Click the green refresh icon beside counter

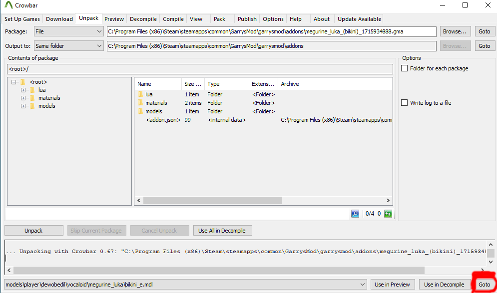(388, 214)
